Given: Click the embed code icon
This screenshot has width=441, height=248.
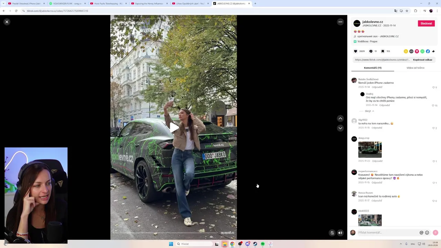Looking at the screenshot, I should [x=411, y=51].
